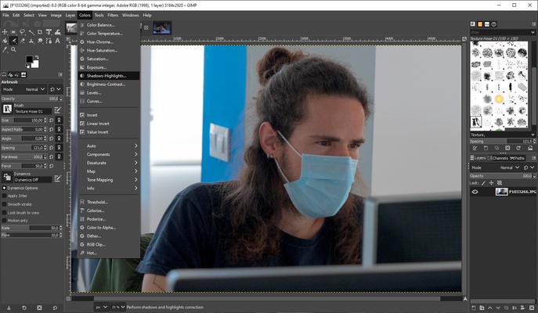Select the Color Picker tool
Viewport: 538px width, 313px height.
[5, 50]
